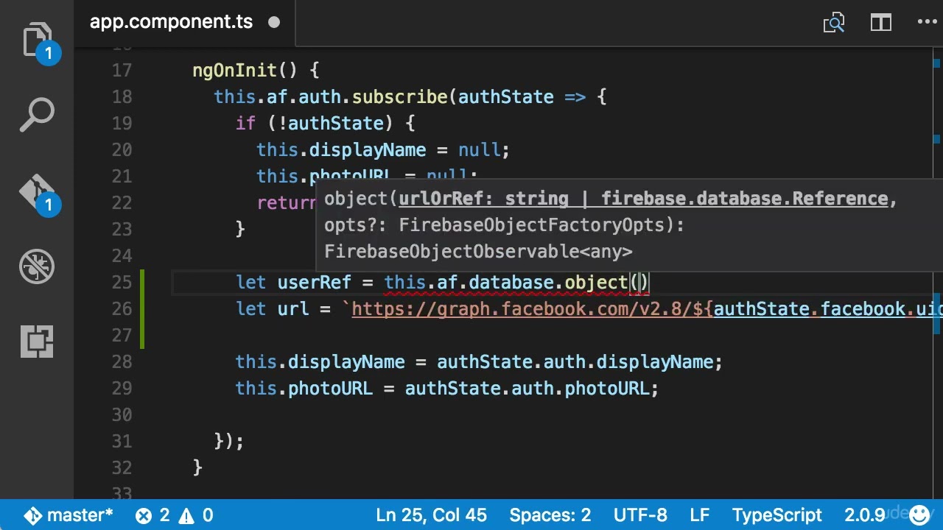Open the errors and warnings count
943x530 pixels.
coord(175,515)
